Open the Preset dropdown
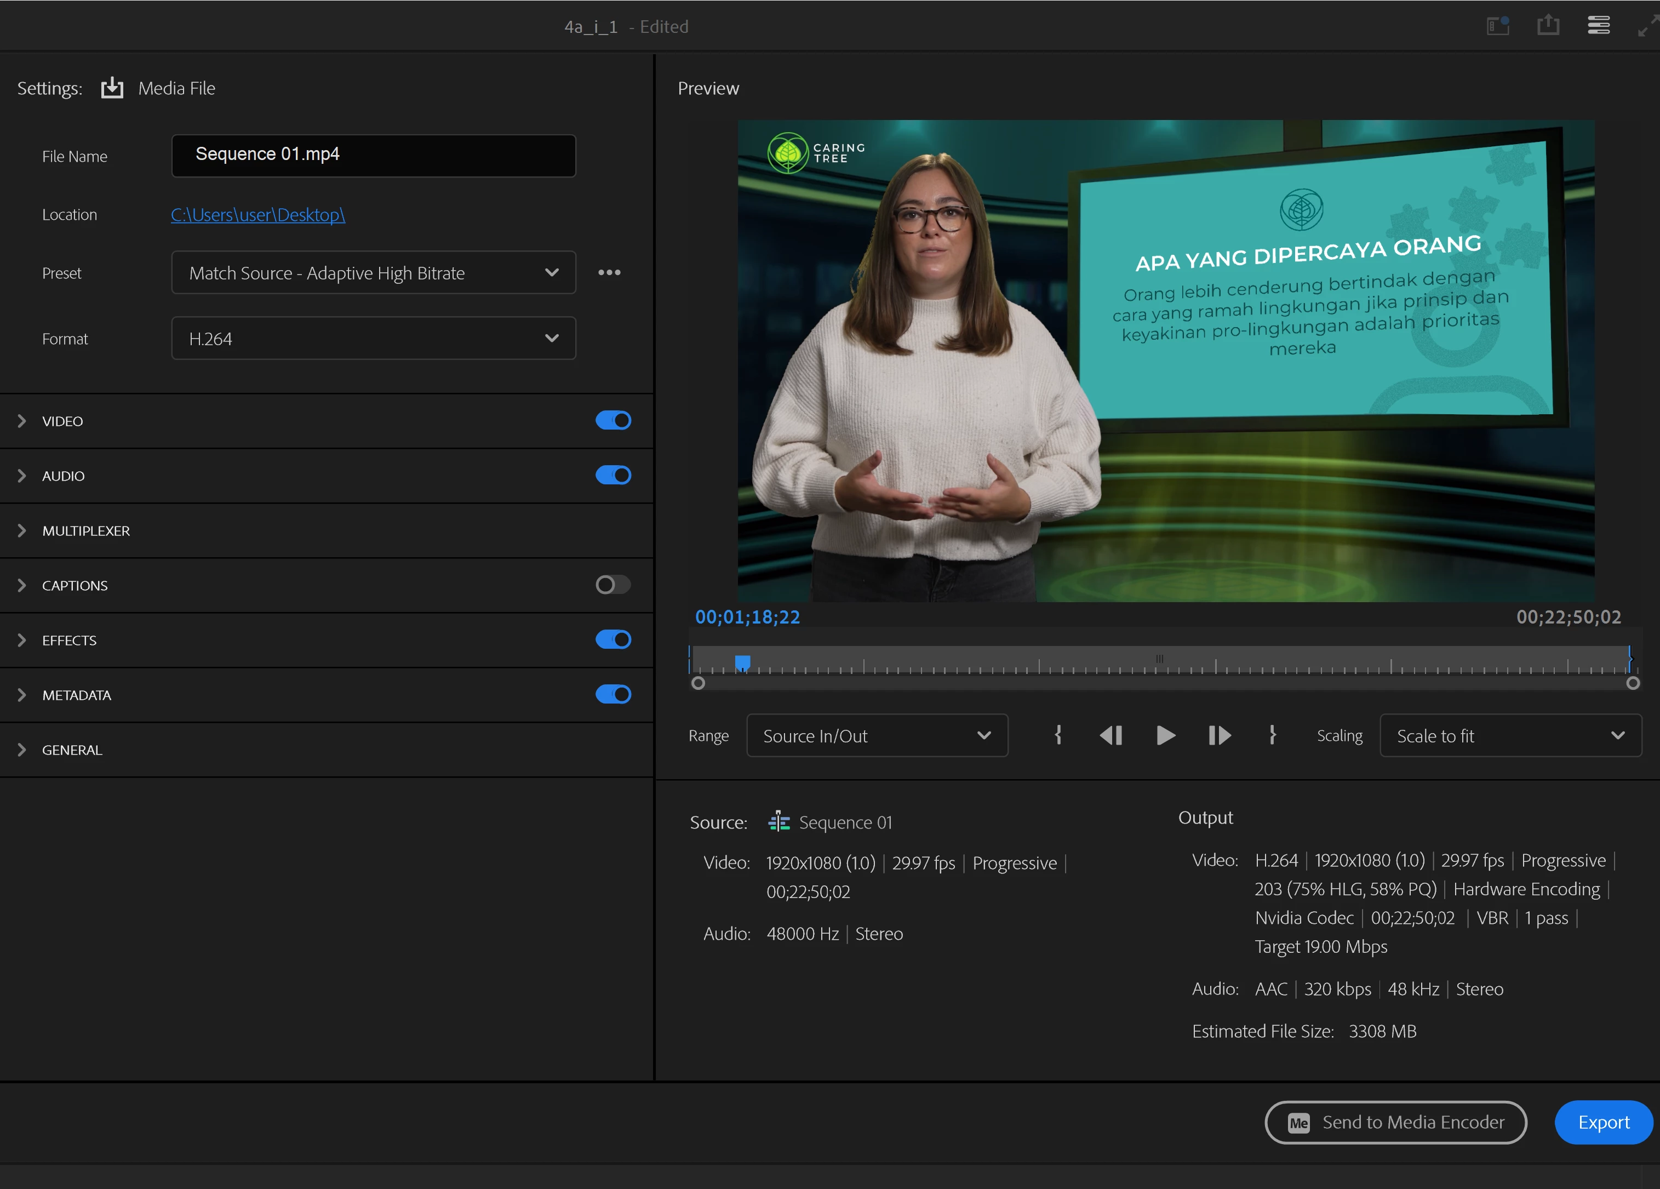 pyautogui.click(x=373, y=273)
